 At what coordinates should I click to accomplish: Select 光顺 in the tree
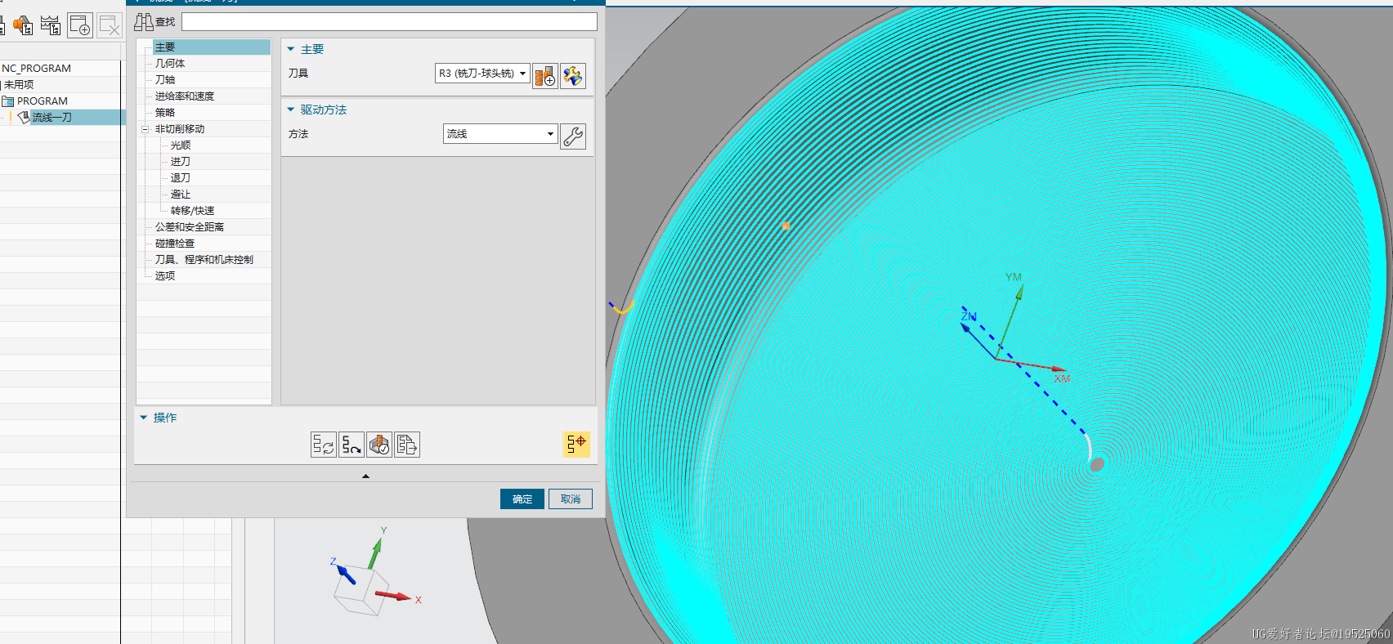click(x=181, y=145)
